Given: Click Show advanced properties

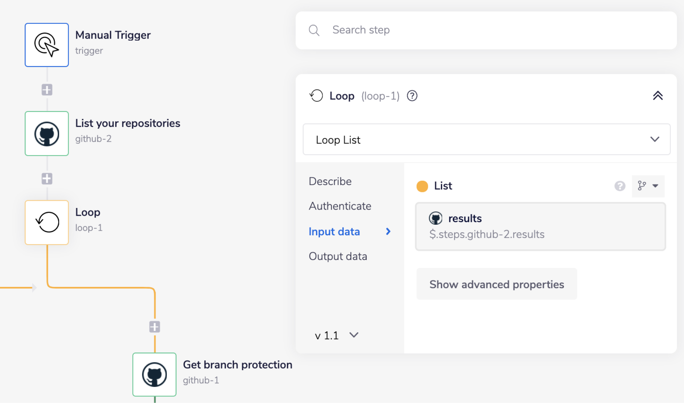Looking at the screenshot, I should click(x=497, y=284).
